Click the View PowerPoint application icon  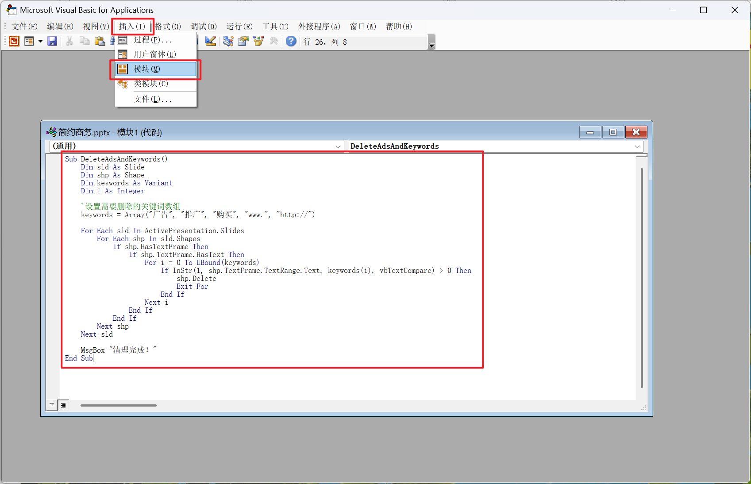(14, 42)
